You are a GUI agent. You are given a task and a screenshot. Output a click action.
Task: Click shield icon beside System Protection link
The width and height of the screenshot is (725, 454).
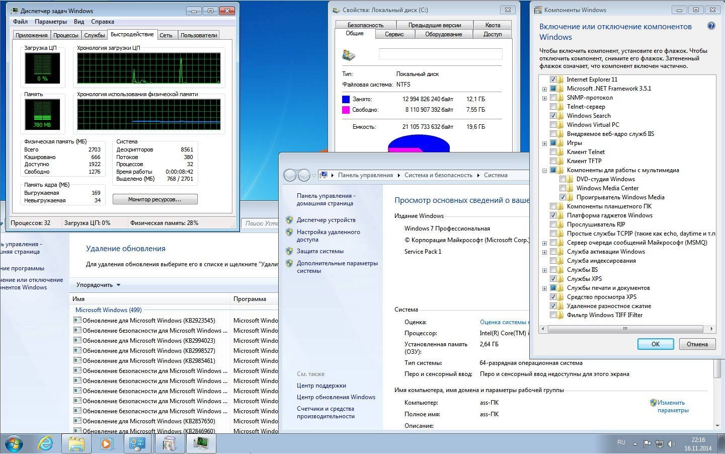tap(289, 251)
